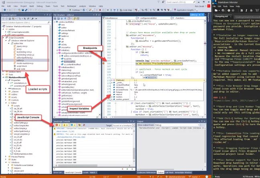260x178 pixels.
Task: Open the ReSharper menu
Action: point(72,6)
